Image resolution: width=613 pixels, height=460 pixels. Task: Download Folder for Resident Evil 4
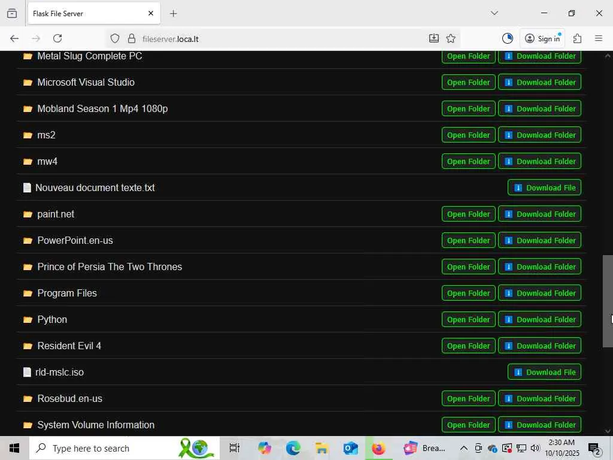click(539, 346)
